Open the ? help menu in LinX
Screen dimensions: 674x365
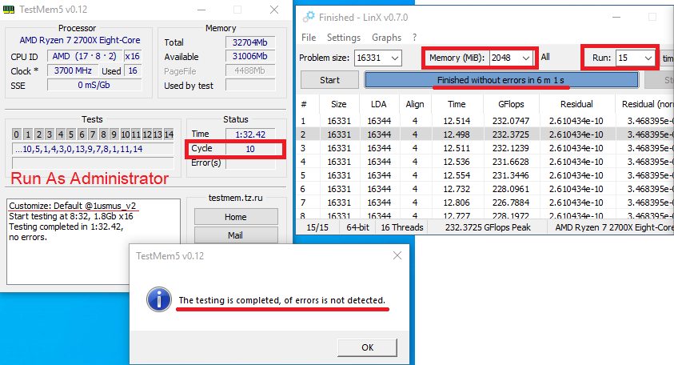(414, 38)
